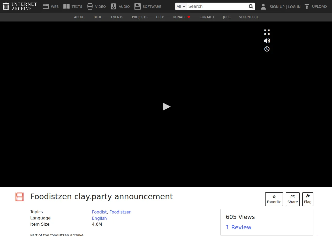Click the Software navigation label
332x236 pixels.
point(152,6)
